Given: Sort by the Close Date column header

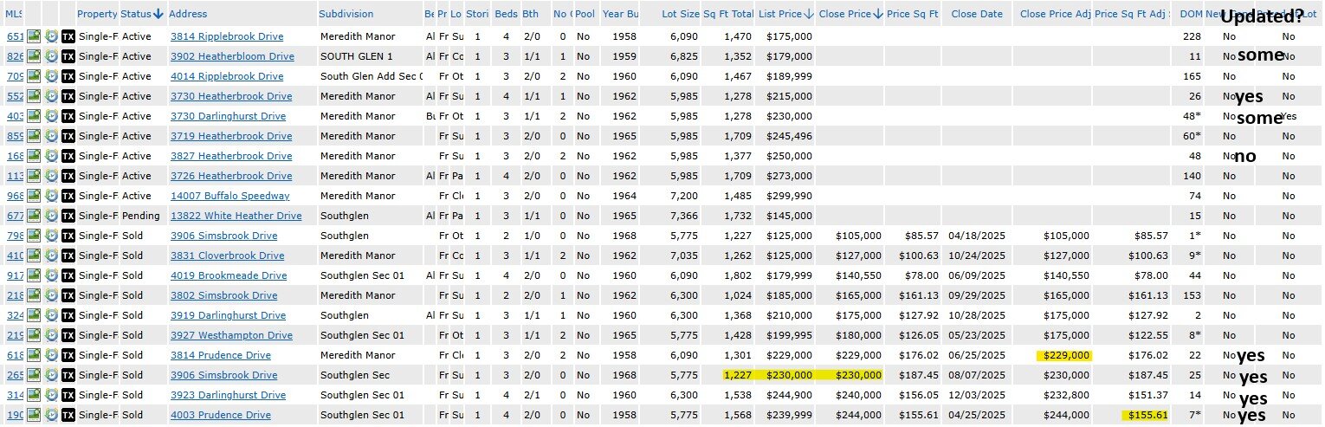Looking at the screenshot, I should click(x=976, y=14).
